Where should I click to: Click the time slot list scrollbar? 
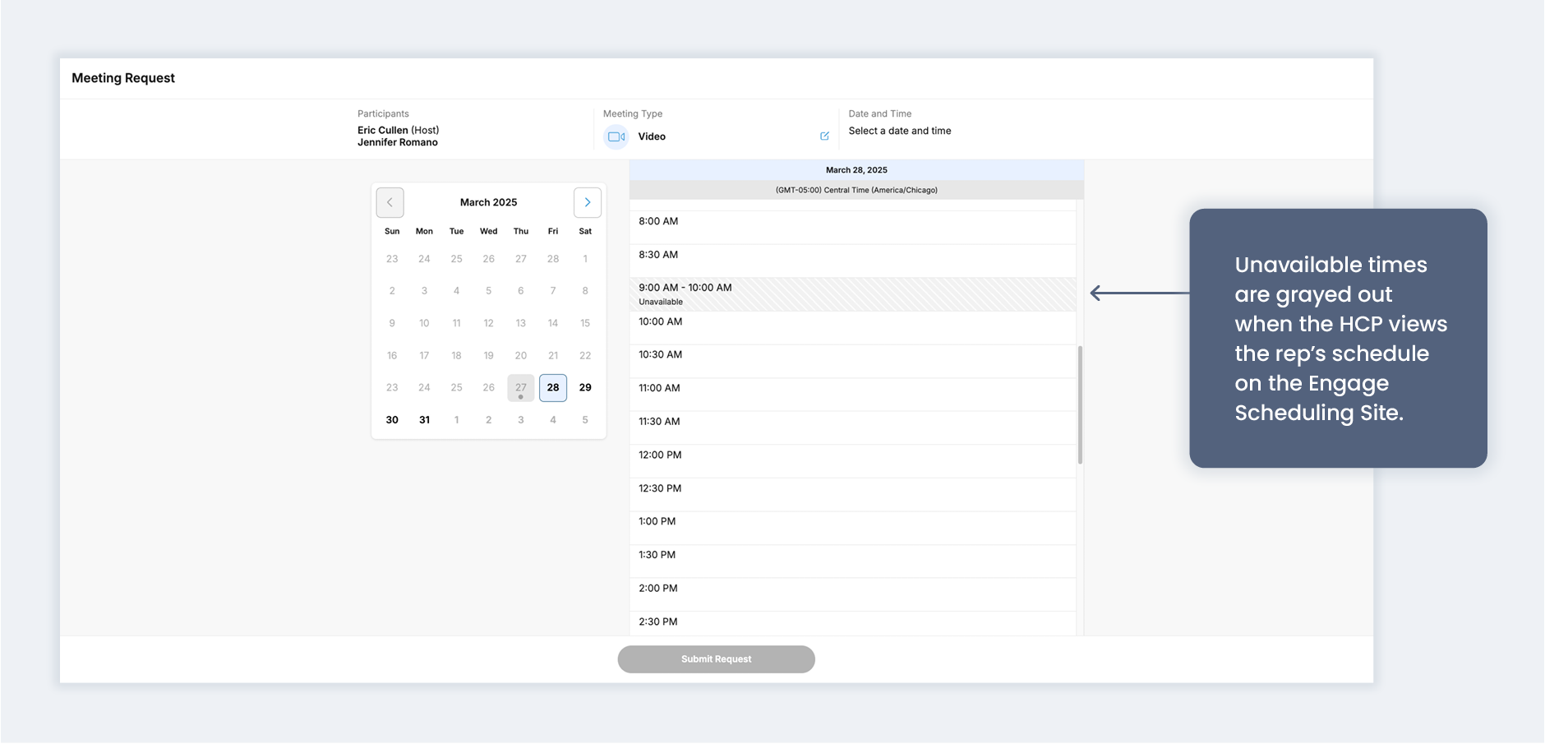(x=1080, y=404)
